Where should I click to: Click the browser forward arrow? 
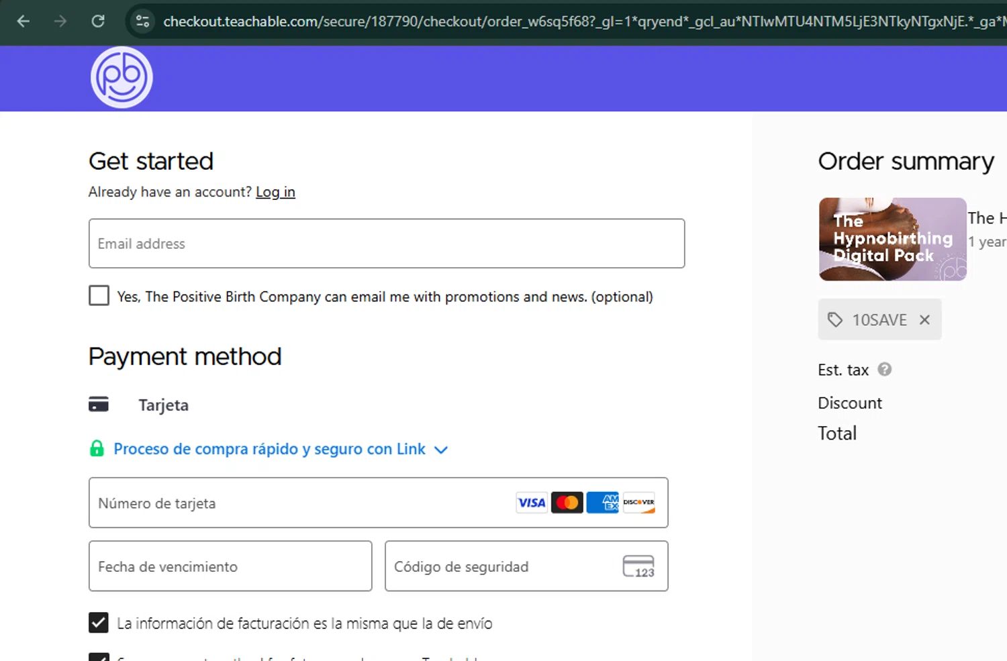point(60,21)
